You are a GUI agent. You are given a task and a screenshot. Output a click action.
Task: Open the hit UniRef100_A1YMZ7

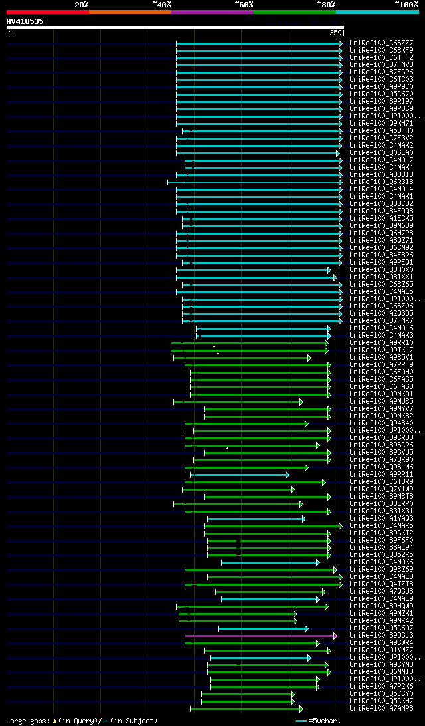pyautogui.click(x=382, y=650)
